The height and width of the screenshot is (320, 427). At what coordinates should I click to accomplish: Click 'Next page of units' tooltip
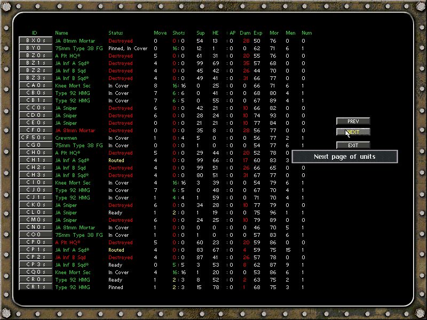pos(345,157)
